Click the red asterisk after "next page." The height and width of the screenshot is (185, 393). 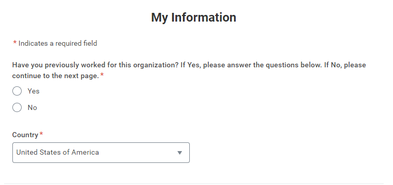(102, 75)
